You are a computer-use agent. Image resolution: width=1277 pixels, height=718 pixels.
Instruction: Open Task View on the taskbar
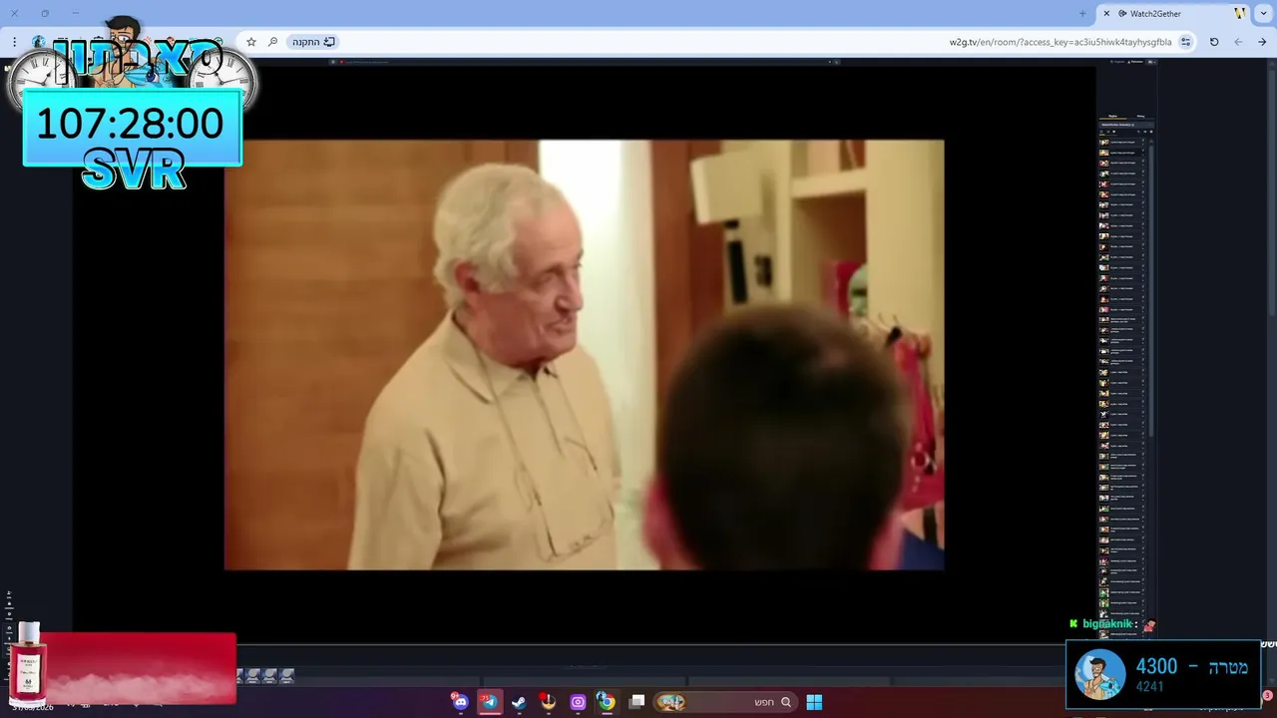(637, 702)
